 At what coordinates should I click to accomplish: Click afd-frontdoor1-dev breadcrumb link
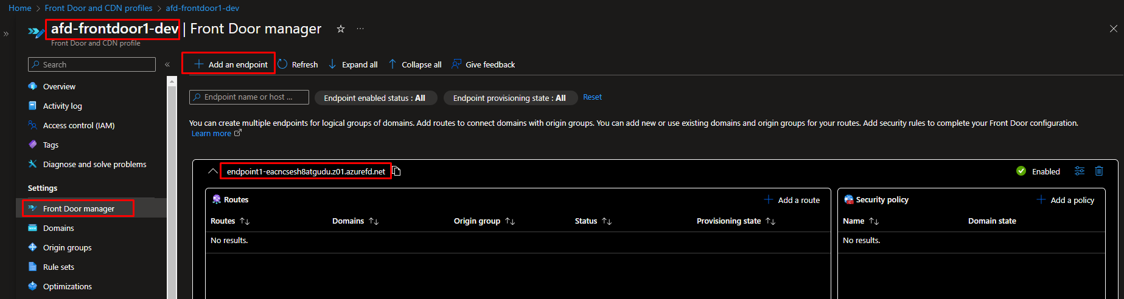pyautogui.click(x=203, y=8)
